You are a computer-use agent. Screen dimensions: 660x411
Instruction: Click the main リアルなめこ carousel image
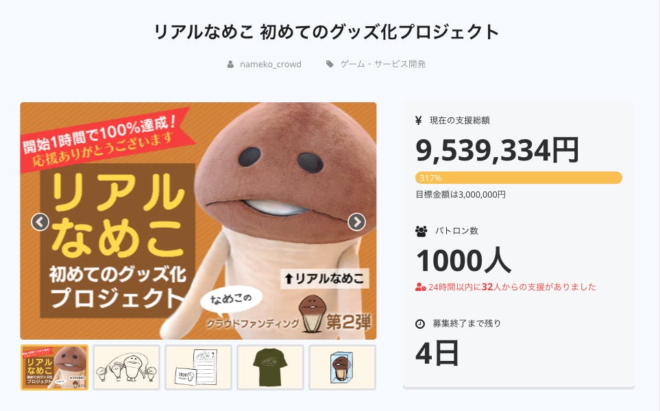coord(198,221)
